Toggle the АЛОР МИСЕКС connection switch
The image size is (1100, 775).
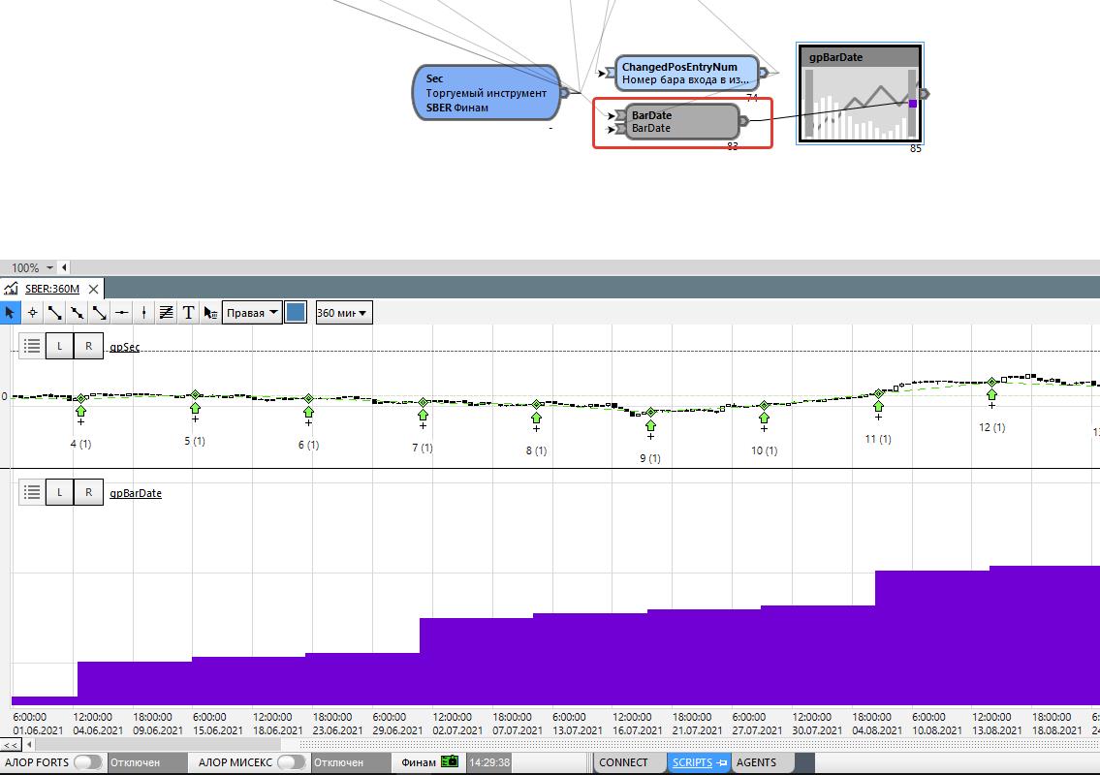coord(290,762)
